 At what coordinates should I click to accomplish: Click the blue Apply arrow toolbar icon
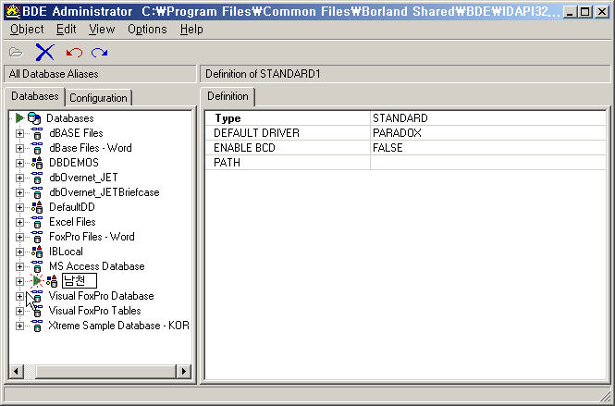point(99,52)
